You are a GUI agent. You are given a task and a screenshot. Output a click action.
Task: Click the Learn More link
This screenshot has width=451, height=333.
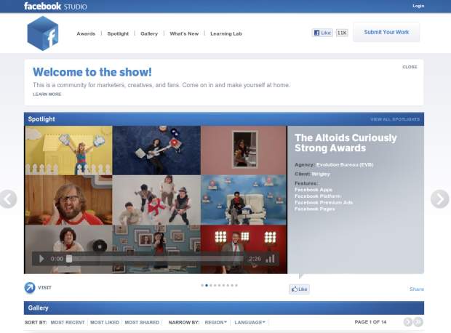click(x=47, y=95)
